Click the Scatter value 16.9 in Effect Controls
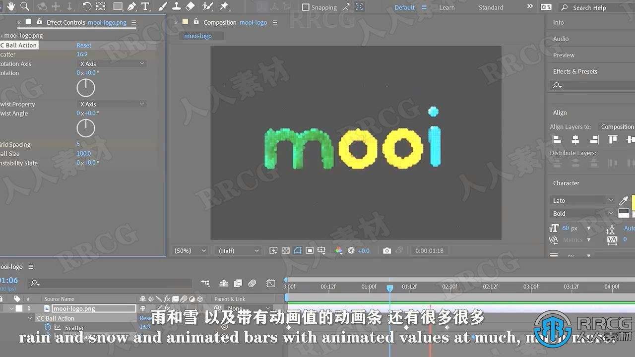This screenshot has width=635, height=357. [82, 54]
